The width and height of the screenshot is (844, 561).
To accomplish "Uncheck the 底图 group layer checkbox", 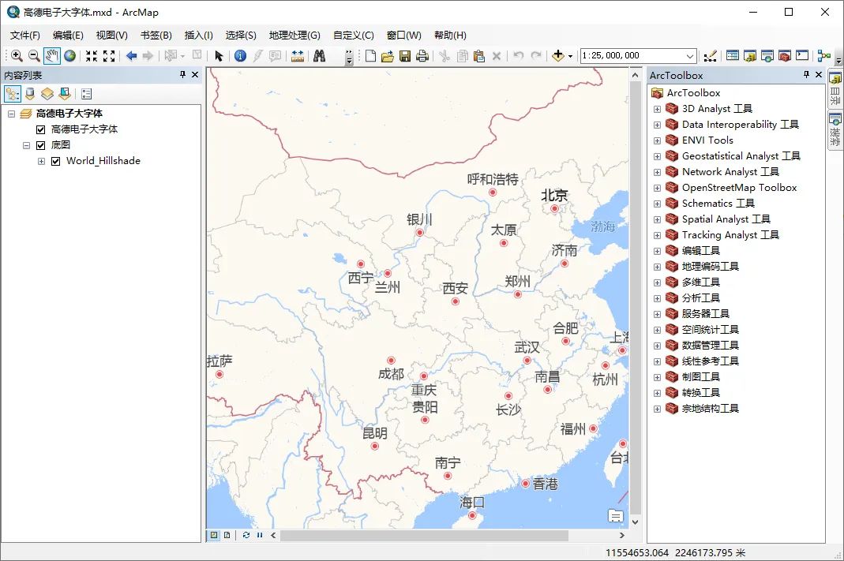I will click(40, 145).
